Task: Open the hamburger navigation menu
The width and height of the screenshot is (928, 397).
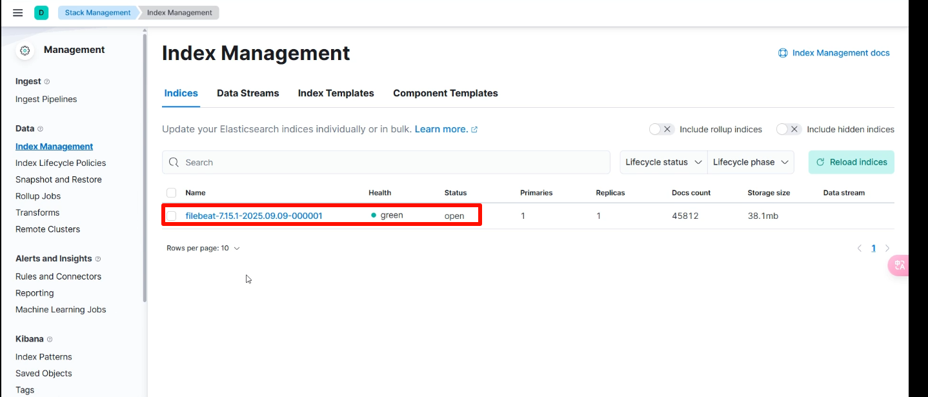Action: click(18, 13)
